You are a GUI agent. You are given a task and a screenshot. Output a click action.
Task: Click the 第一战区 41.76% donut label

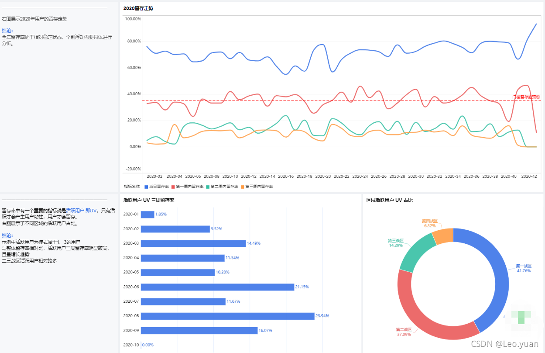click(x=524, y=268)
